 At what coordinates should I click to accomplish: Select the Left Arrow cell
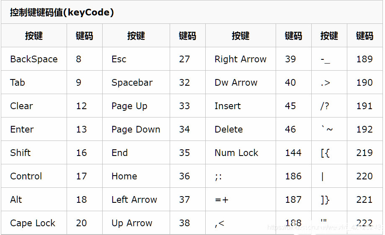pos(136,199)
